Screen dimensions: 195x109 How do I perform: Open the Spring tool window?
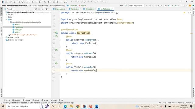[54, 100]
